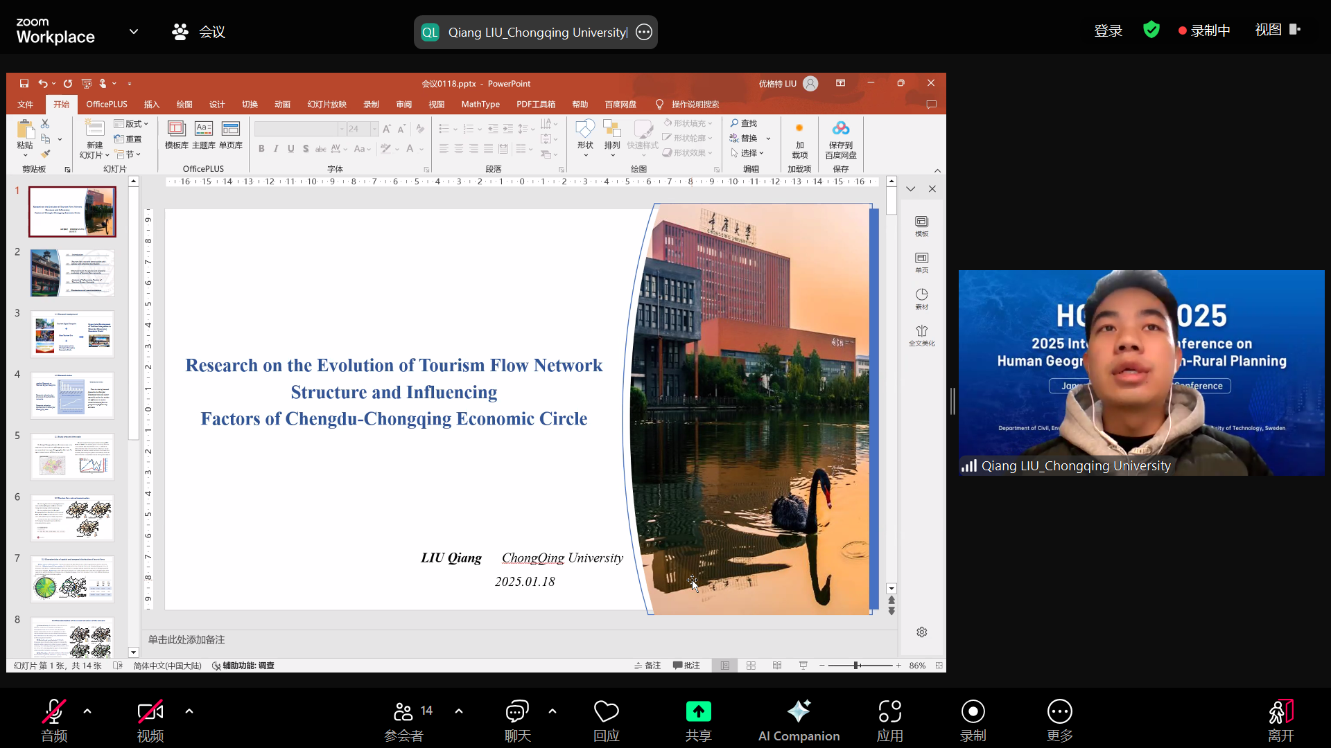Open the 文件 file menu
Image resolution: width=1331 pixels, height=748 pixels.
coord(26,105)
